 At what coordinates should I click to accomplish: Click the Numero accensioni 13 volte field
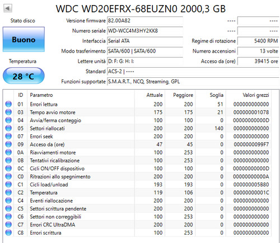tap(258, 51)
